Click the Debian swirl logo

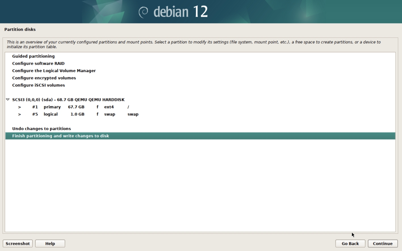coord(144,12)
